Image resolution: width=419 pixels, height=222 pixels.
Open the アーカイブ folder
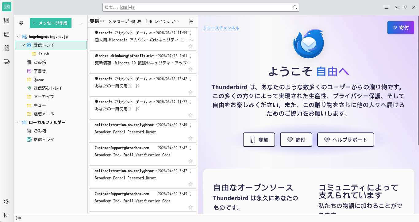click(51, 97)
